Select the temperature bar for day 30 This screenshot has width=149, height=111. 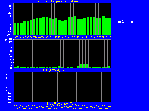pos(15,29)
